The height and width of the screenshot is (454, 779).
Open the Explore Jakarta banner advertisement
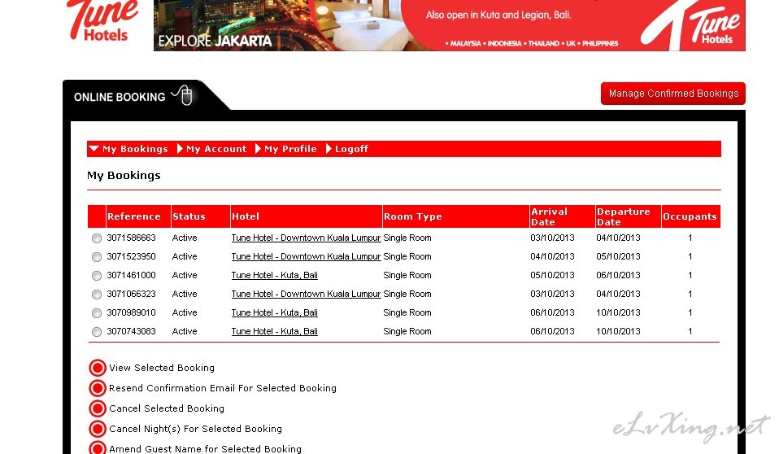click(449, 25)
